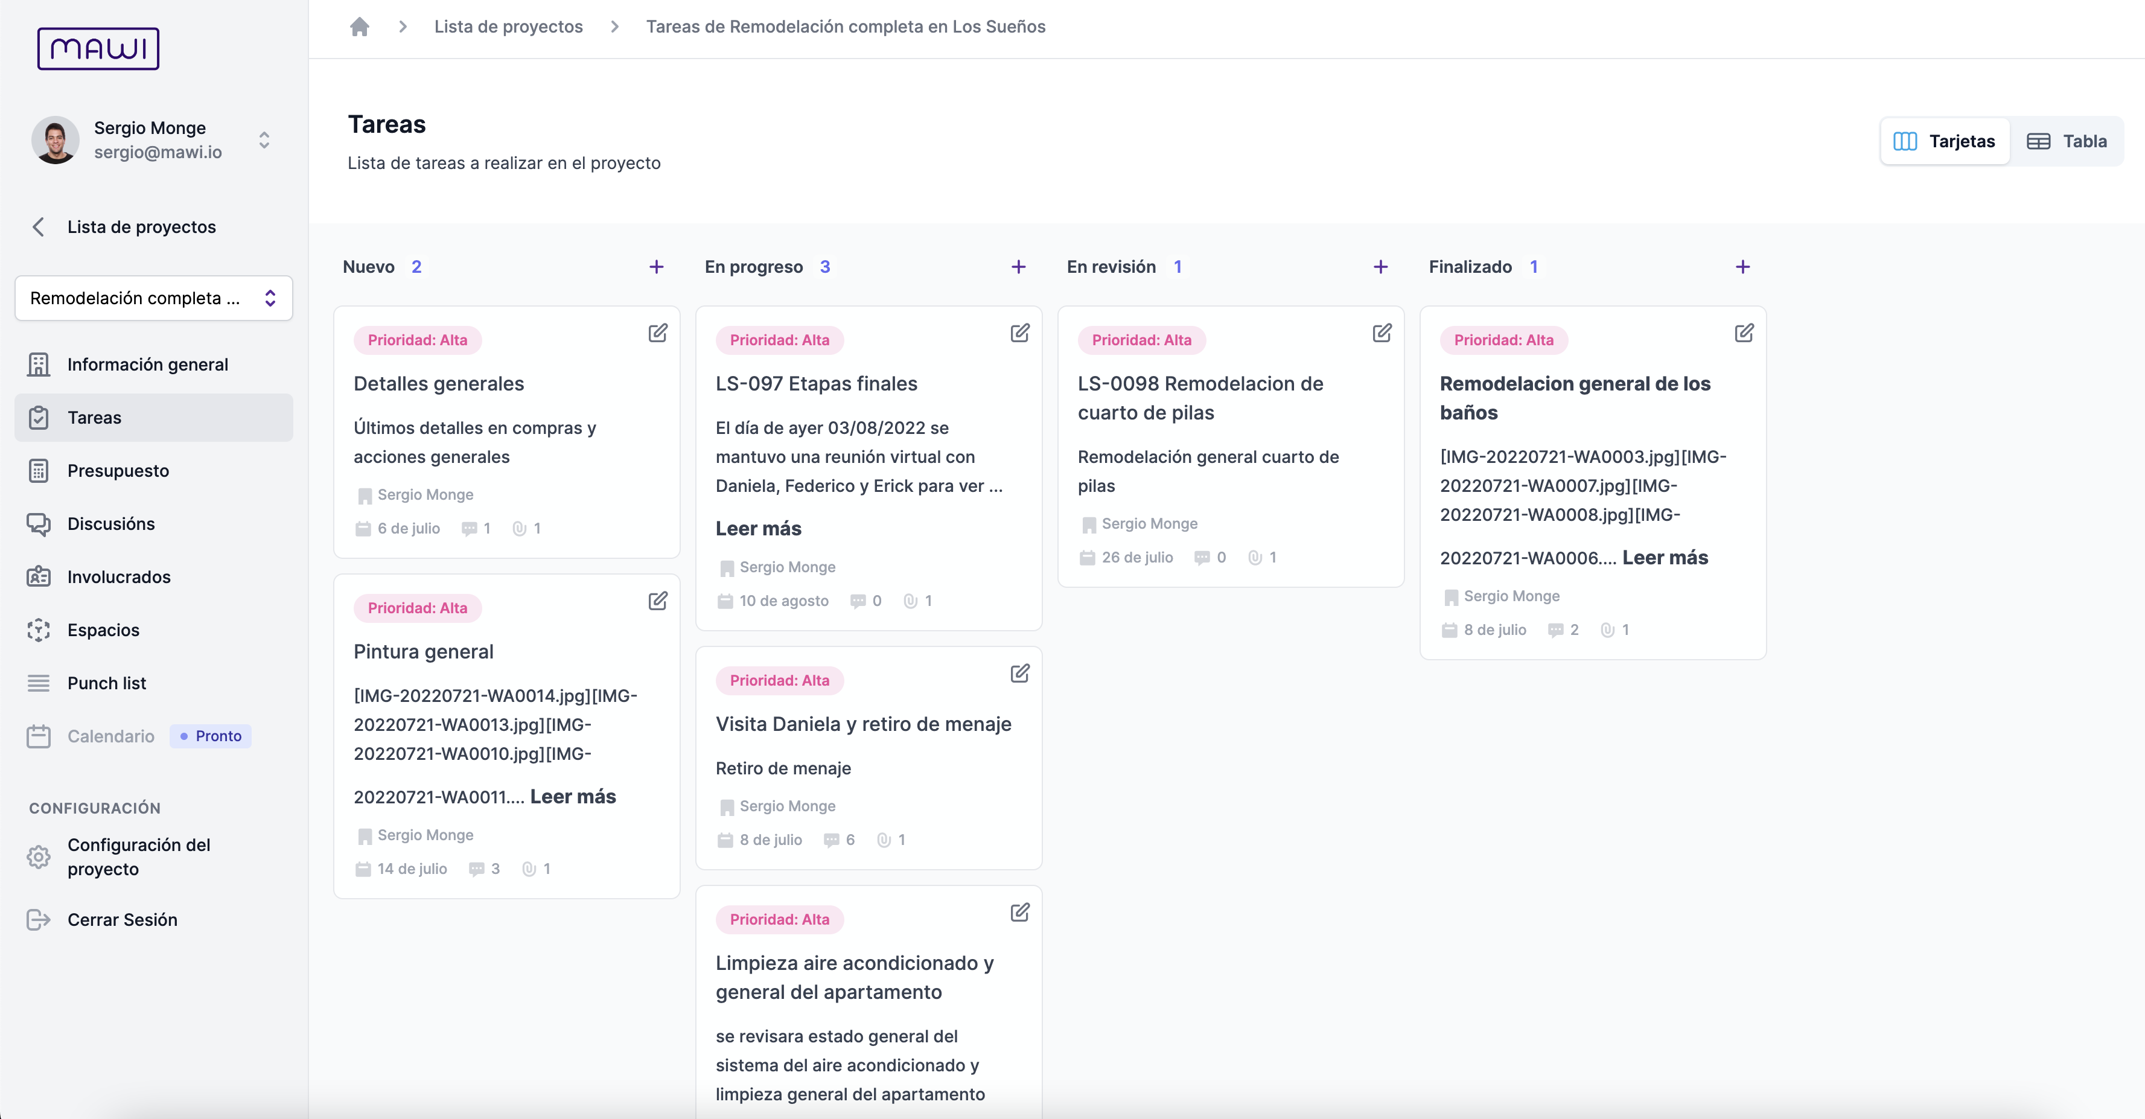
Task: Edit the Remodelacion general de los baños card
Action: 1744,333
